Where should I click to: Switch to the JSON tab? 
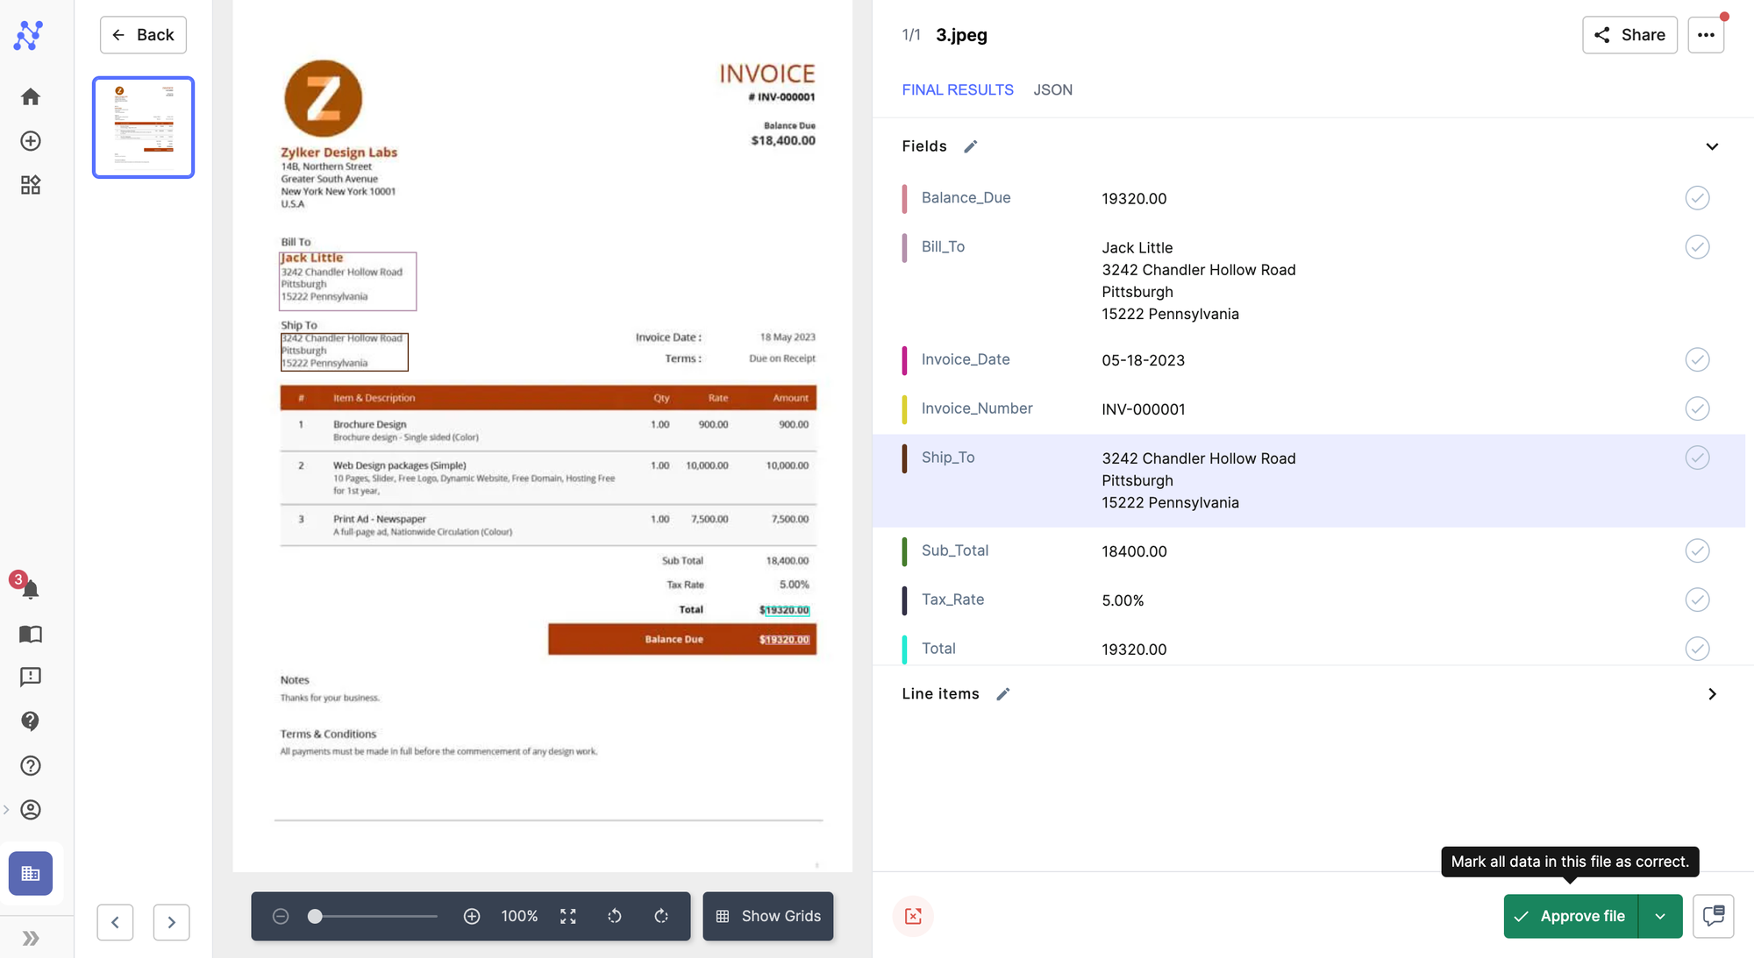tap(1052, 89)
